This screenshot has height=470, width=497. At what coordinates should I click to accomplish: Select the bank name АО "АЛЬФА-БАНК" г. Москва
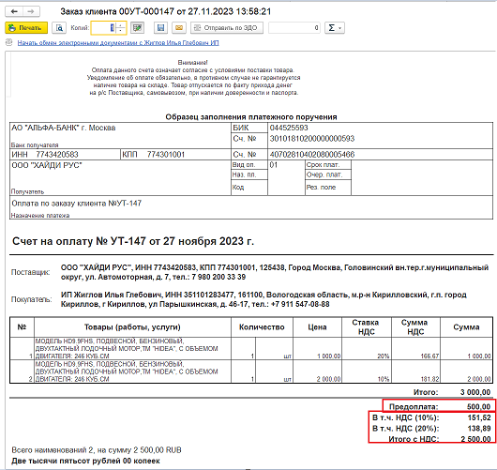(x=64, y=128)
